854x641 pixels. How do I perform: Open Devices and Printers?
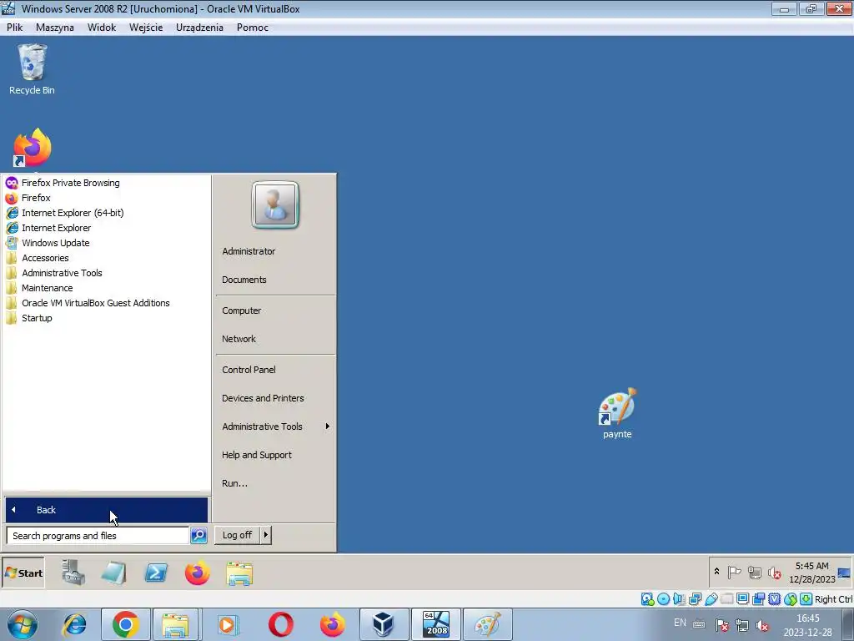point(263,398)
